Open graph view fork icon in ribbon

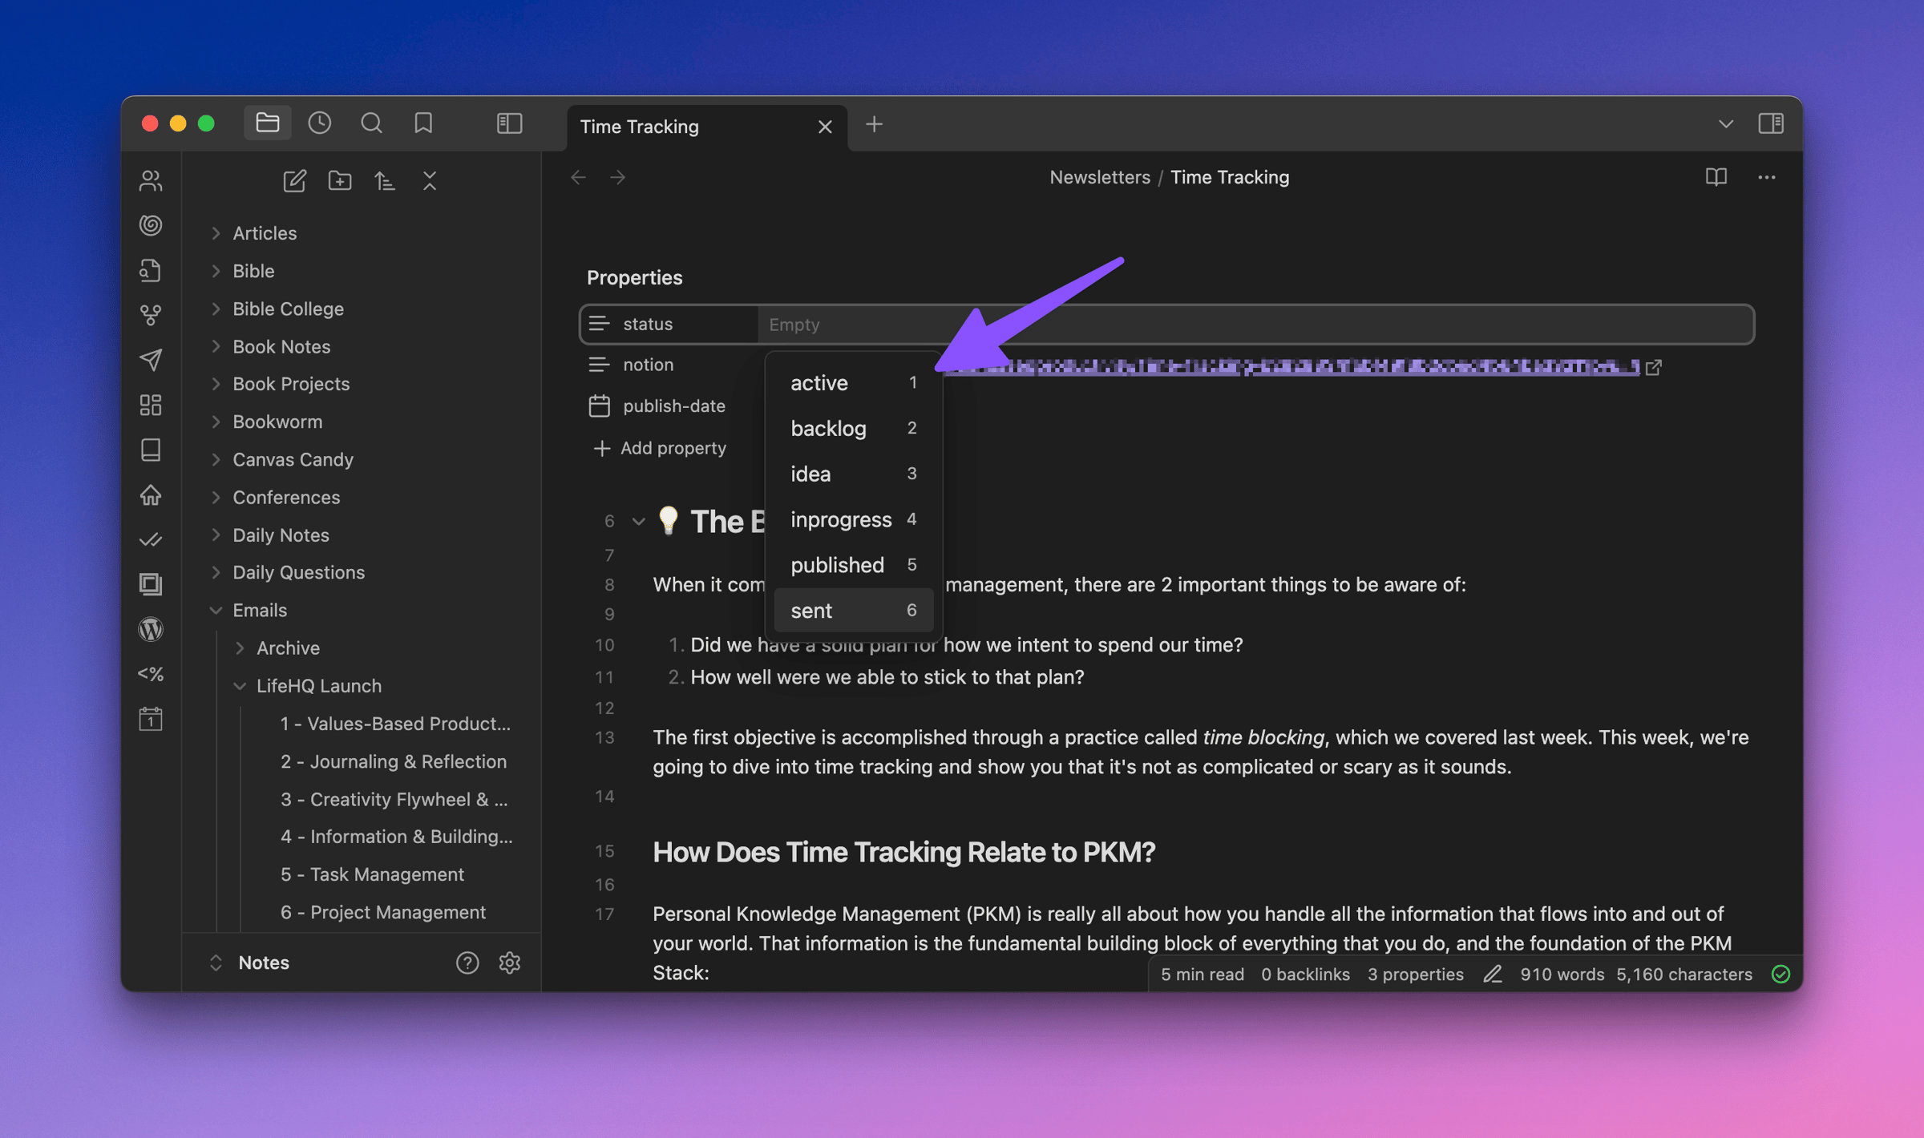pos(151,315)
